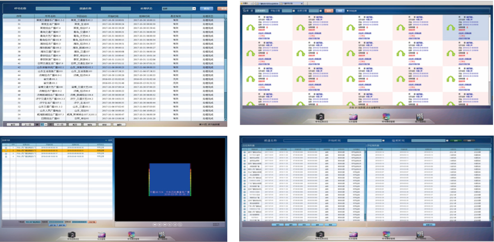The height and width of the screenshot is (242, 494).
Task: Open the film clapperboard dock icon in headphone-card window
Action: coord(420,116)
